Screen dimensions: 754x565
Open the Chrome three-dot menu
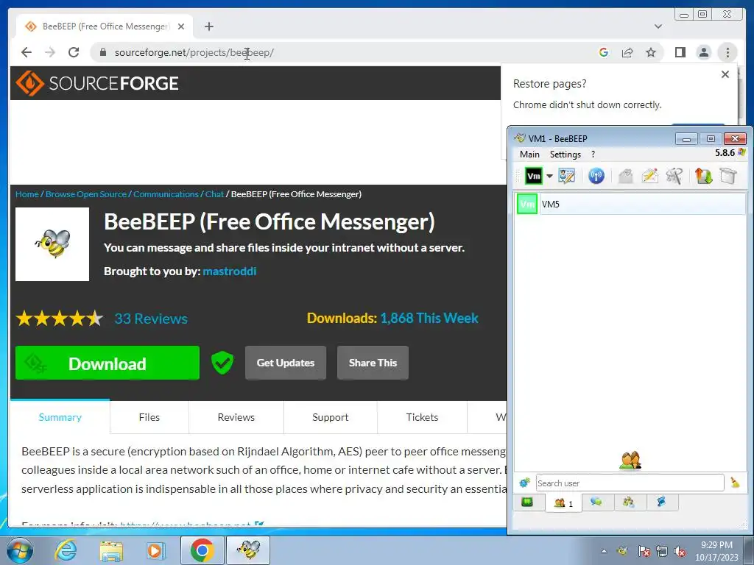(727, 52)
